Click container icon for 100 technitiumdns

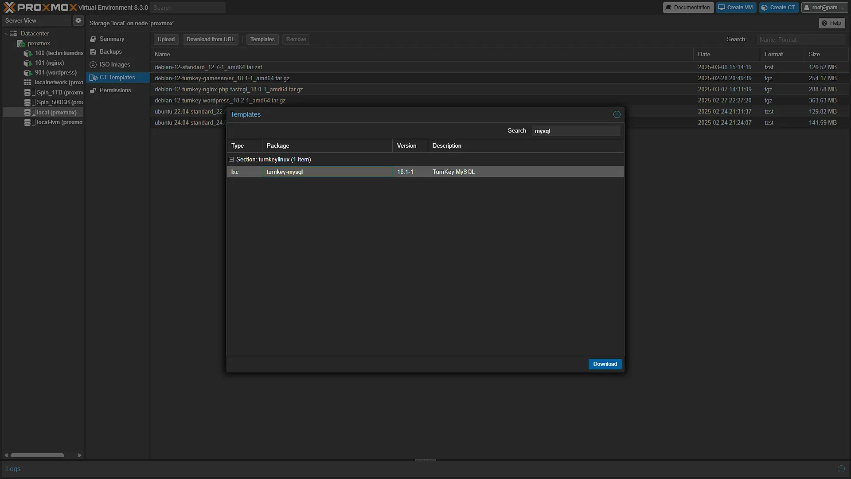point(28,53)
